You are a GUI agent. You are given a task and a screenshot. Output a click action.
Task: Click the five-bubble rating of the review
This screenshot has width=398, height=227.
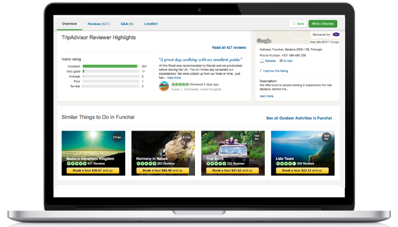click(x=180, y=85)
